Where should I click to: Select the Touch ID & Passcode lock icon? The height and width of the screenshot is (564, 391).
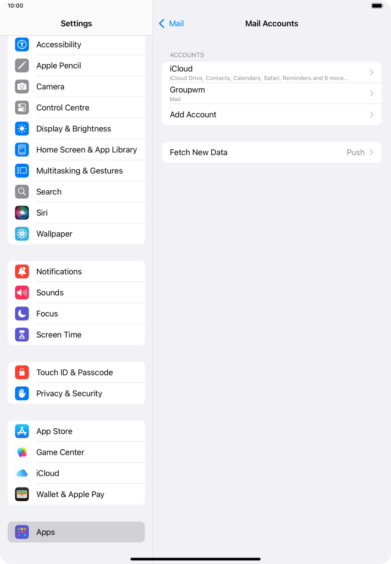click(22, 372)
